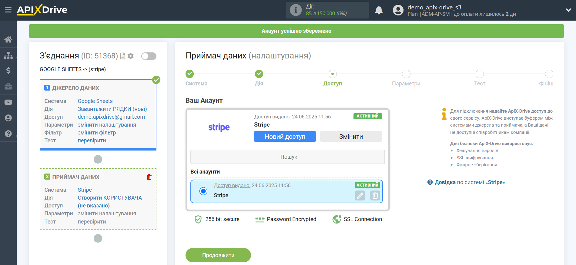This screenshot has width=576, height=265.
Task: Go to Дія step
Action: [259, 74]
